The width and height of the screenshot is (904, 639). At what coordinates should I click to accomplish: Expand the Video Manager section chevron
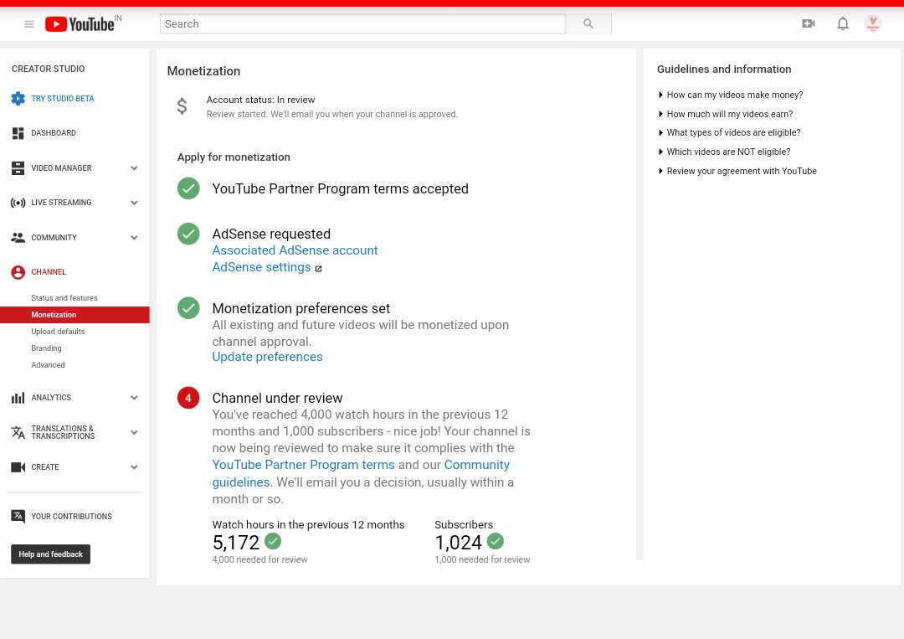(134, 167)
